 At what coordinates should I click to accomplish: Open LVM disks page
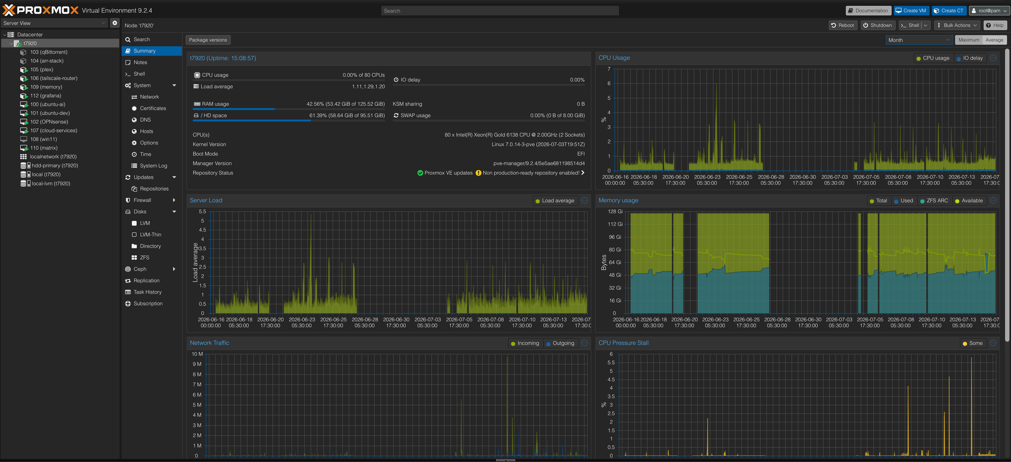point(152,223)
